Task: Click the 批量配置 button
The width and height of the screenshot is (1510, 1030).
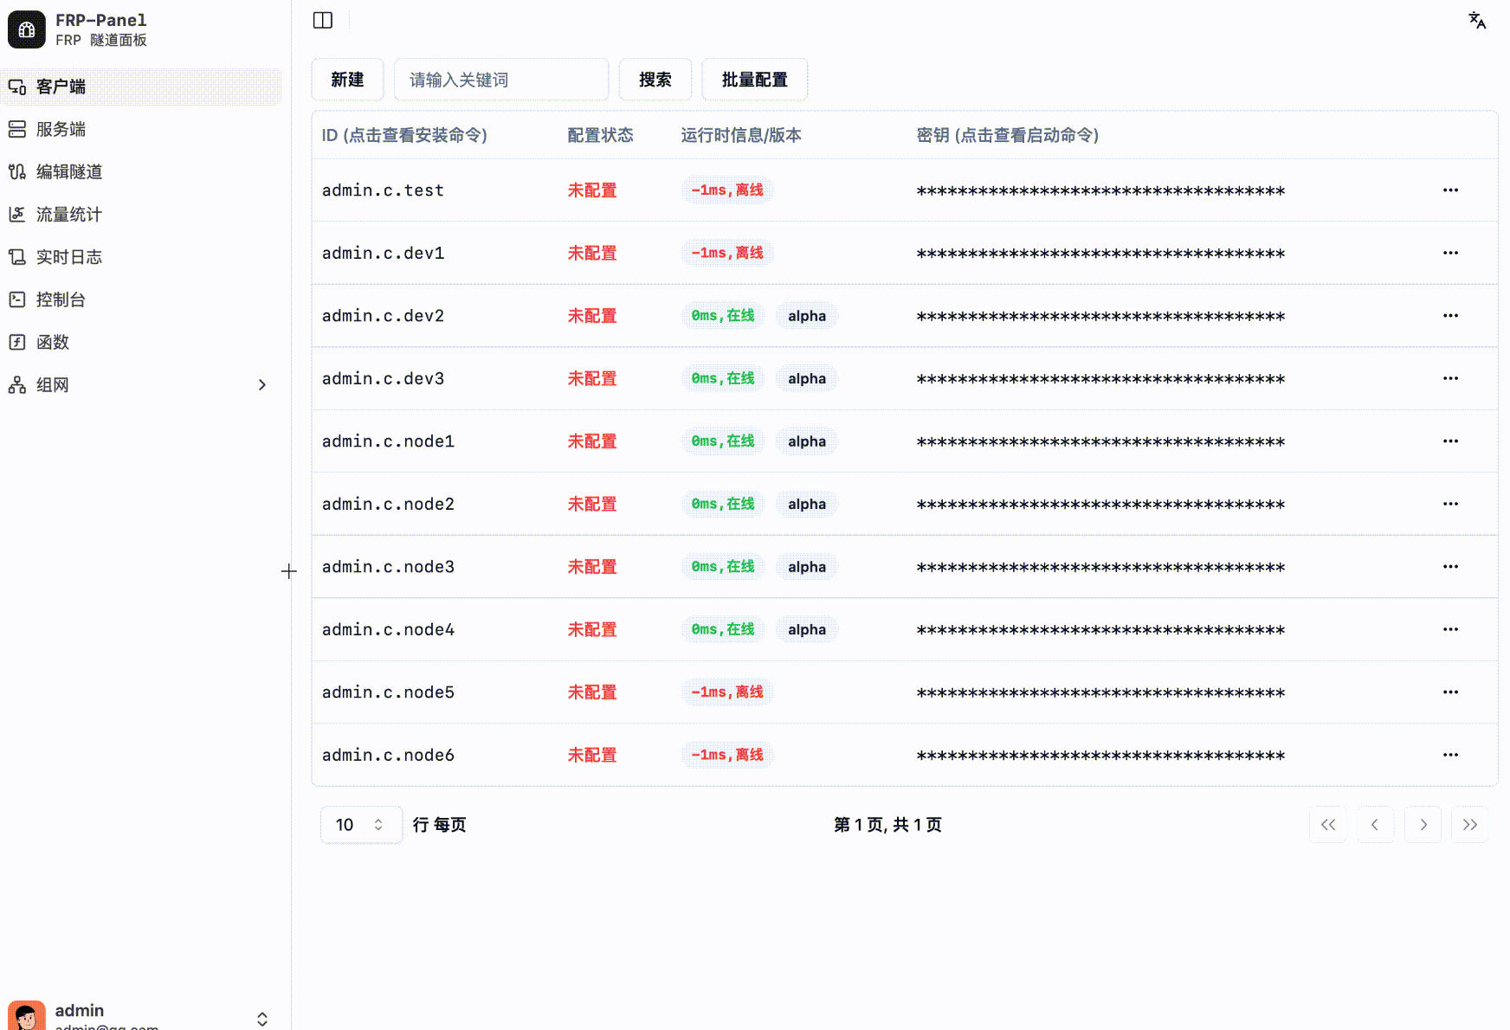Action: click(754, 80)
